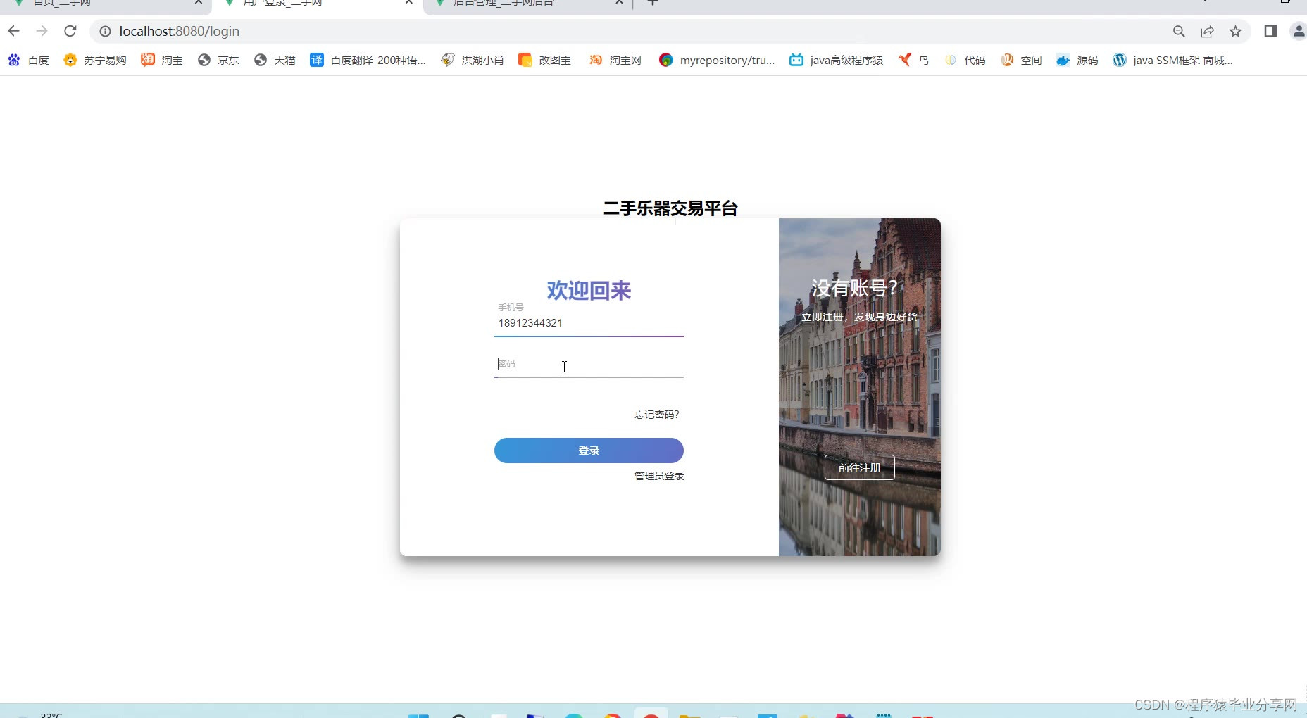This screenshot has width=1307, height=718.
Task: Toggle the browser side panel icon
Action: (x=1270, y=31)
